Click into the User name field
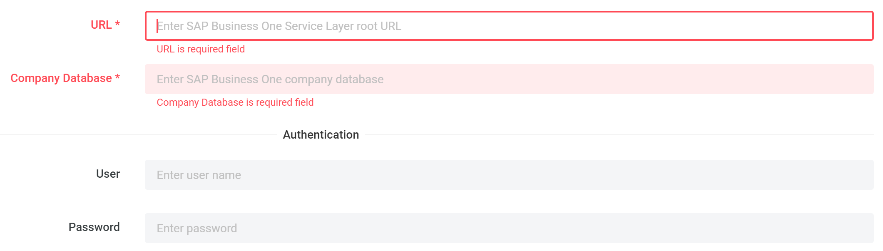The image size is (883, 251). 509,175
